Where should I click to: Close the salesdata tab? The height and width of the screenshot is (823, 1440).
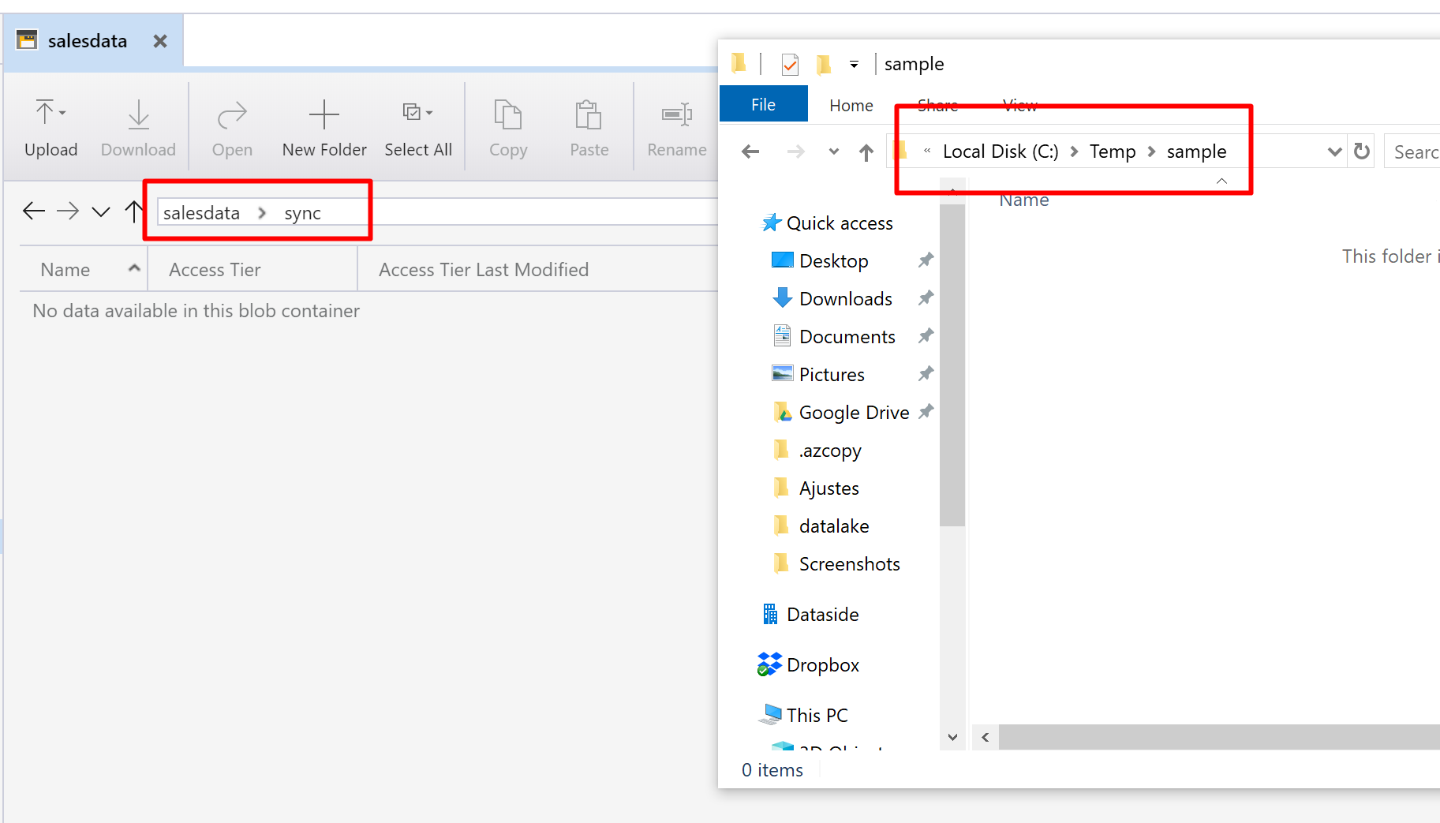160,41
